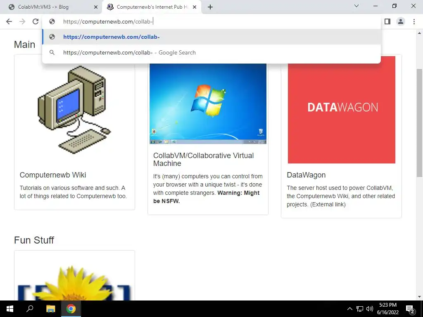This screenshot has width=423, height=317.
Task: Click the sunflower image under Fun Stuff
Action: [74, 282]
